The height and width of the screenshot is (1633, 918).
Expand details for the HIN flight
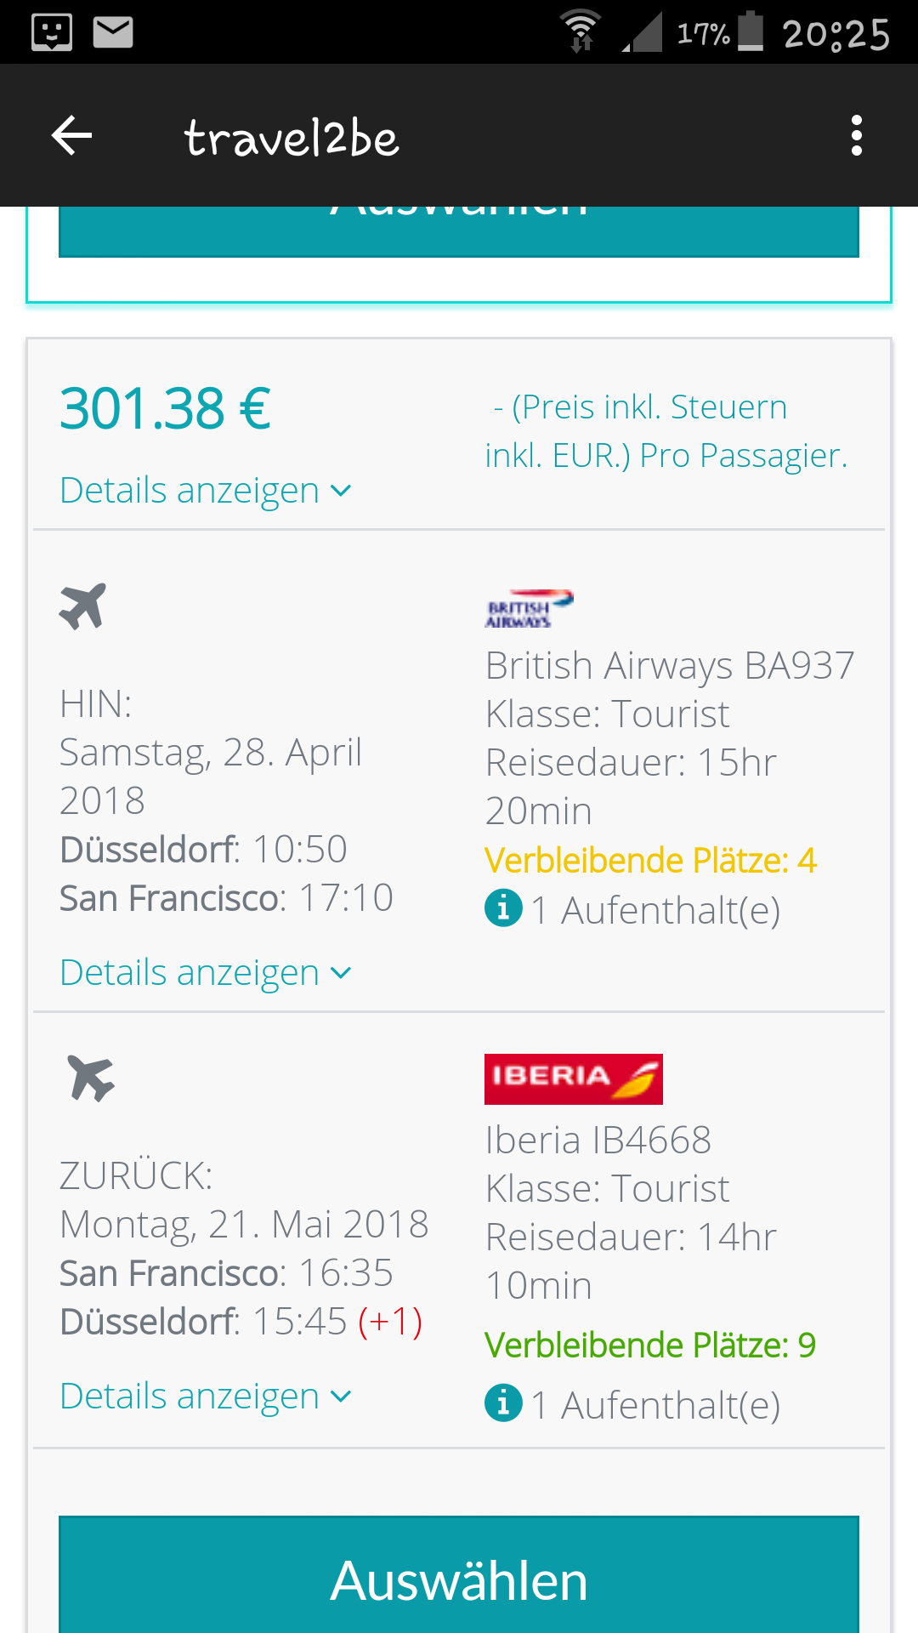[x=205, y=972]
